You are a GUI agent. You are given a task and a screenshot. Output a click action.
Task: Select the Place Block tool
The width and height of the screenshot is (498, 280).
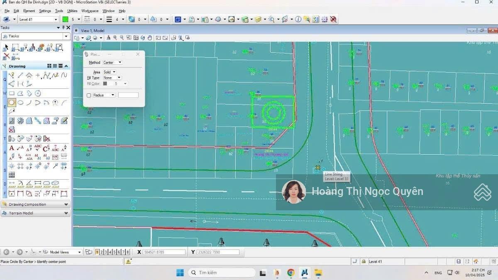coord(12,93)
